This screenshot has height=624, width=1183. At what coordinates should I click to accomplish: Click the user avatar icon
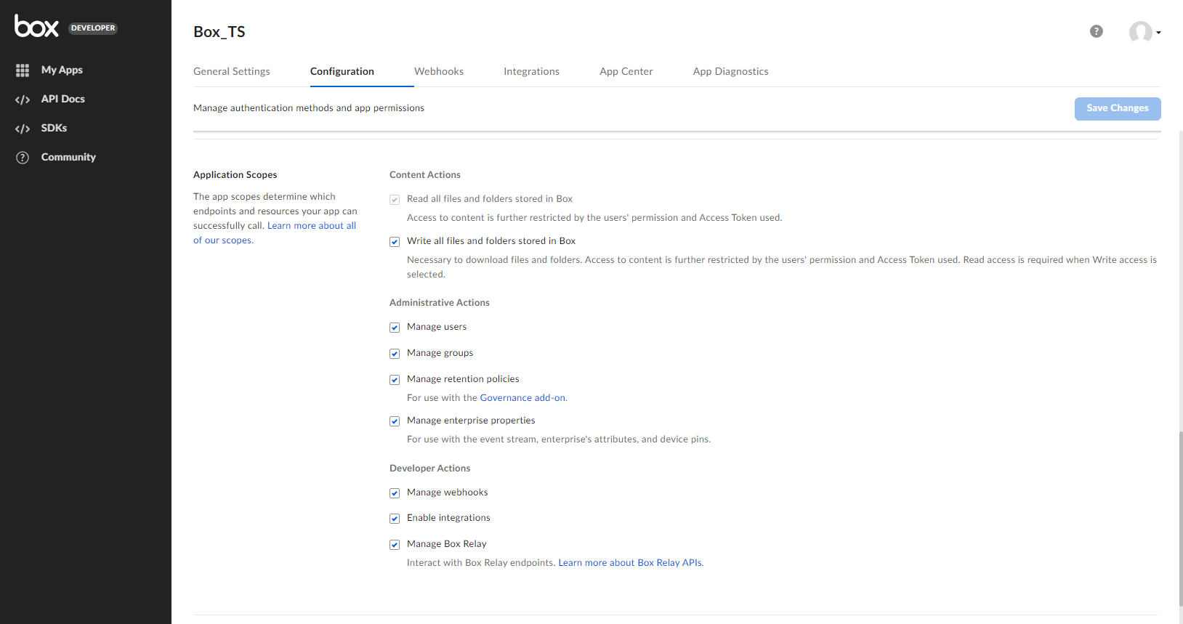1140,32
